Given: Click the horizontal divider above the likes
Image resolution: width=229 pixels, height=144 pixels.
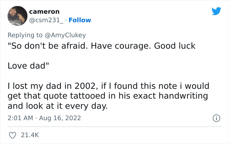Looking at the screenshot, I should point(114,126).
